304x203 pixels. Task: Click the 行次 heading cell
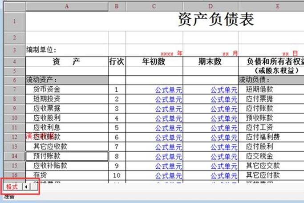117,61
